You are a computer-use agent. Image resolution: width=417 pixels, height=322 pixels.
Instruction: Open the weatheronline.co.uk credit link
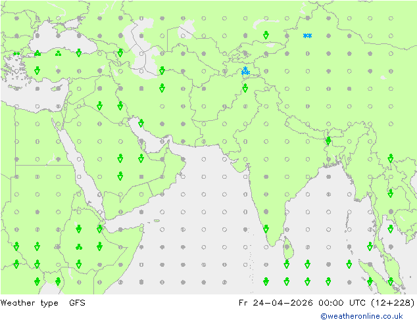pyautogui.click(x=362, y=316)
